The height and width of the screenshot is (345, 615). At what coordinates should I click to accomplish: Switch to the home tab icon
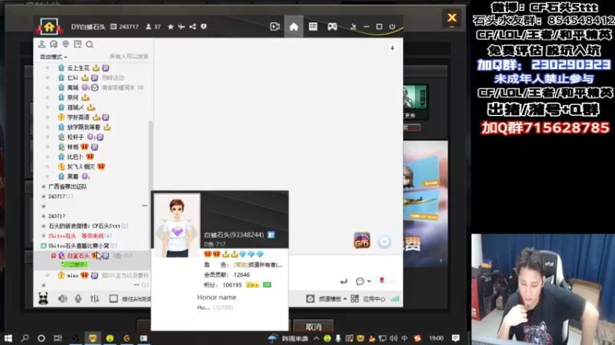coord(294,27)
